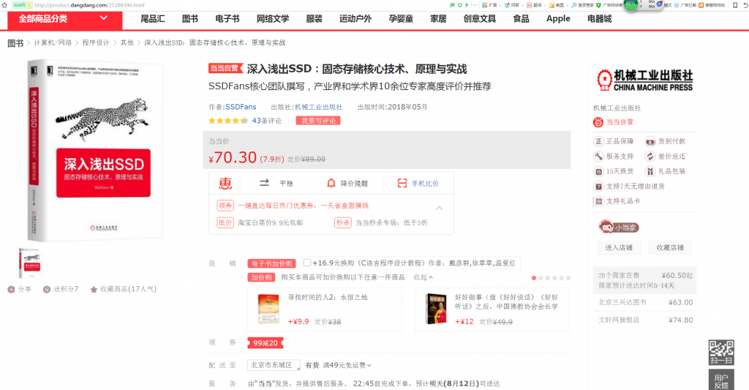The height and width of the screenshot is (390, 749).
Task: Click the 平稳 price trend arrows icon
Action: 264,183
